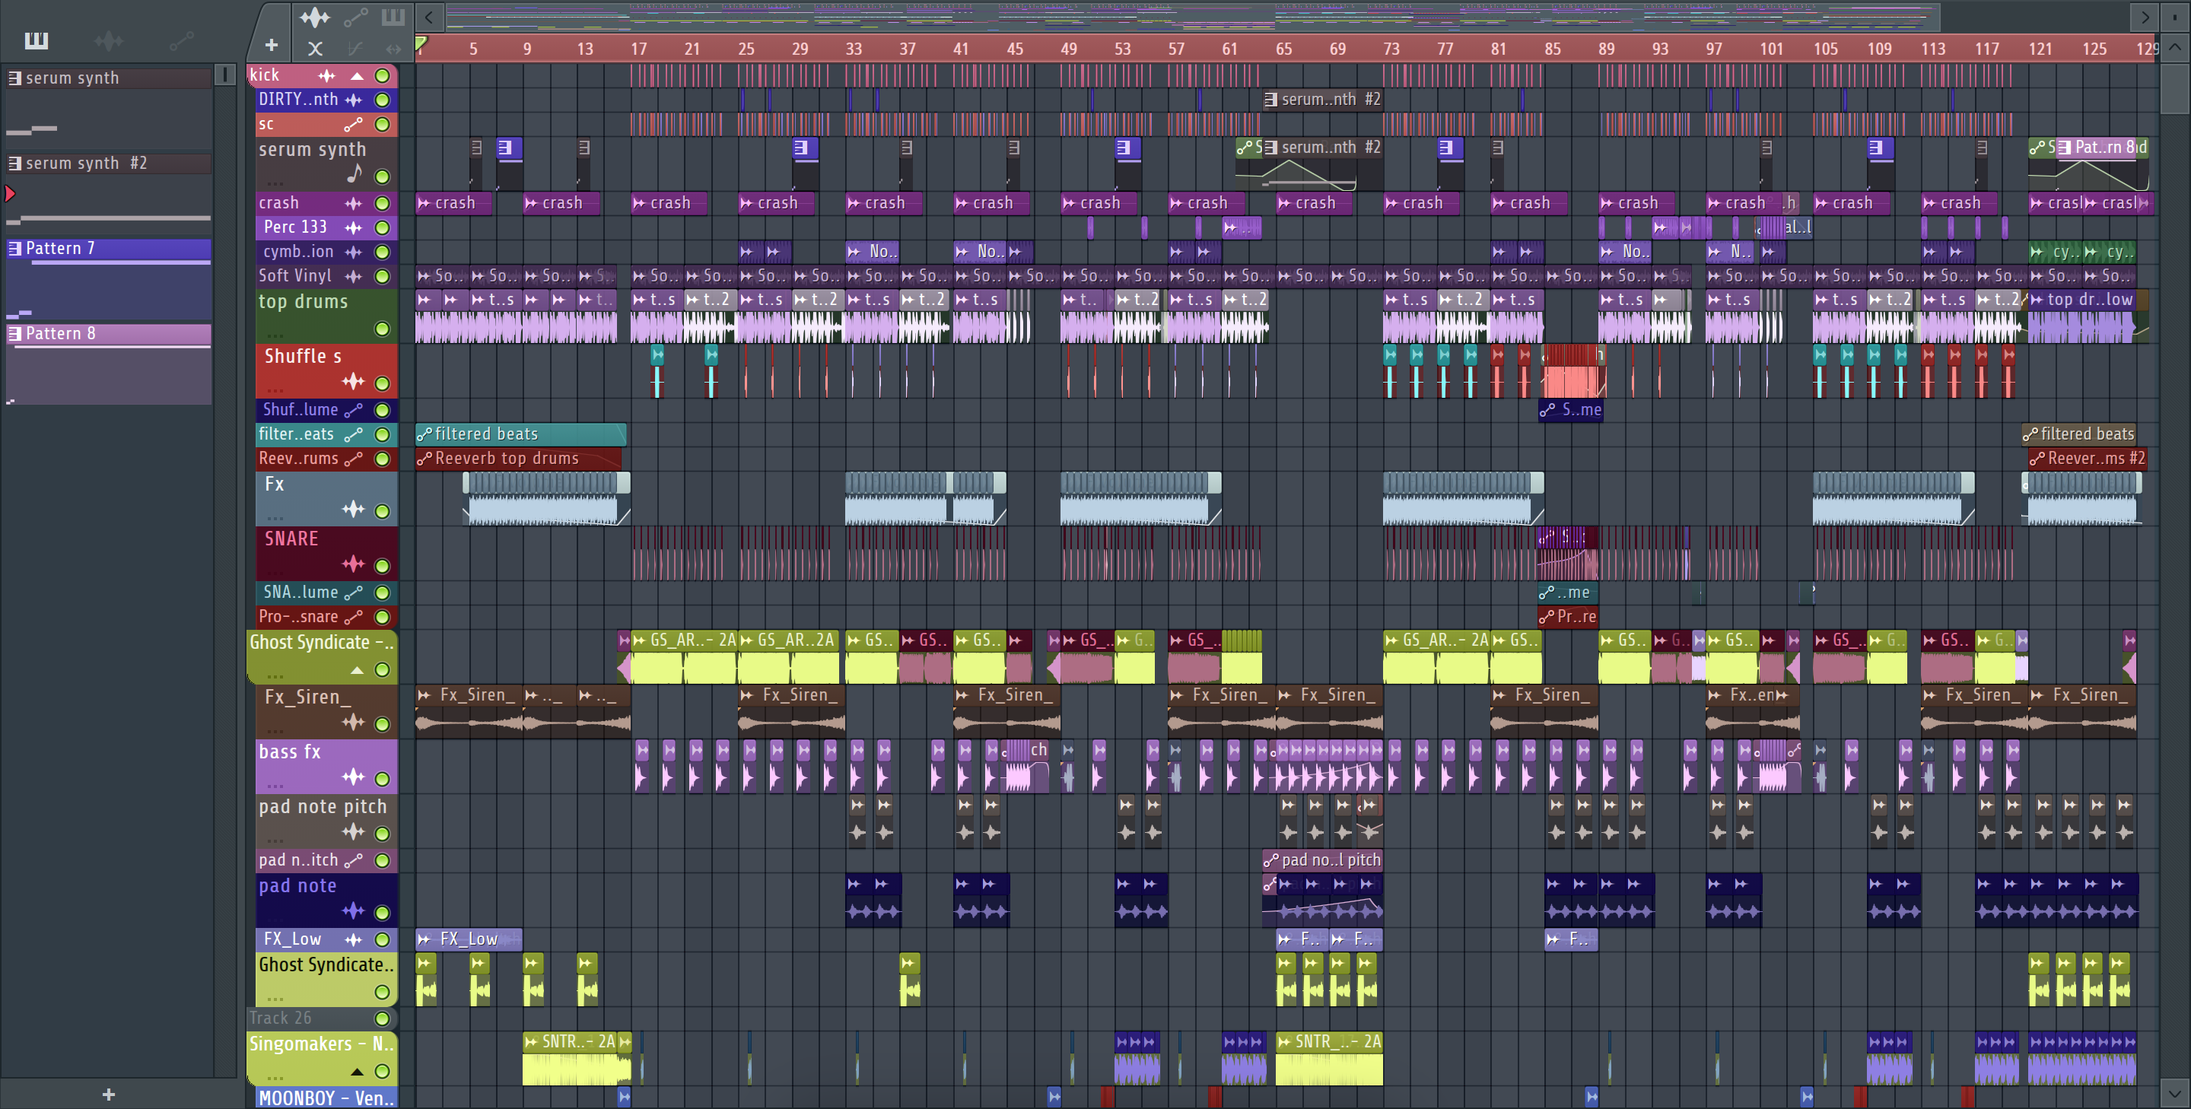The image size is (2191, 1109).
Task: Select the first filtered beats automation clip
Action: [x=520, y=434]
